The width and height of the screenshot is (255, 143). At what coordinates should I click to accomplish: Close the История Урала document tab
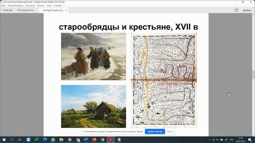pyautogui.click(x=67, y=10)
